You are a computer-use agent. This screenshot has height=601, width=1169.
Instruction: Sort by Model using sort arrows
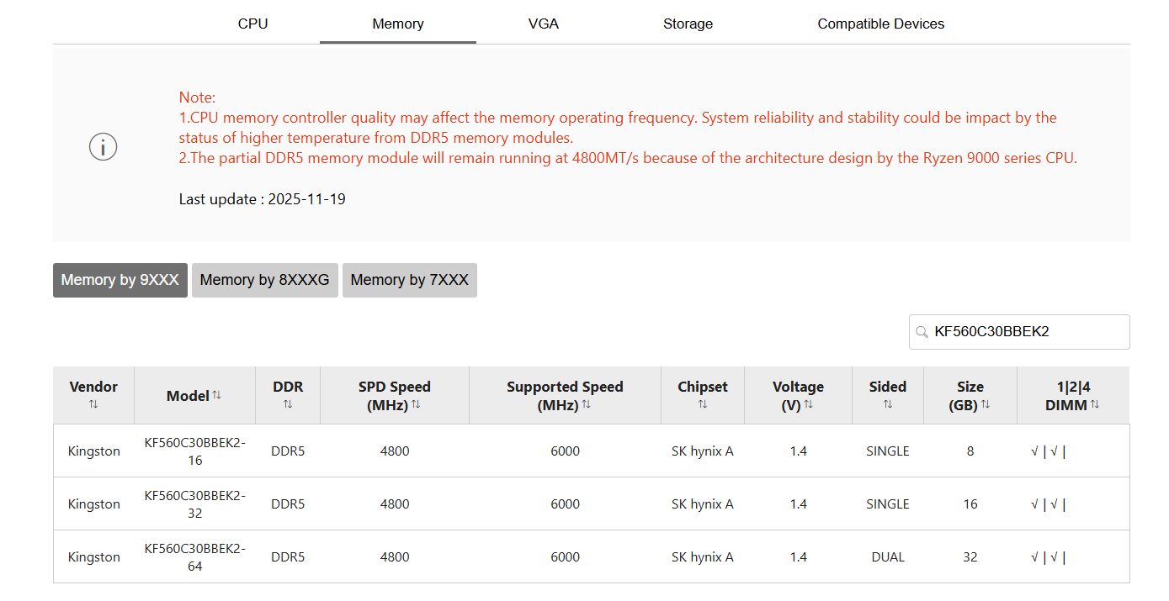[x=217, y=395]
